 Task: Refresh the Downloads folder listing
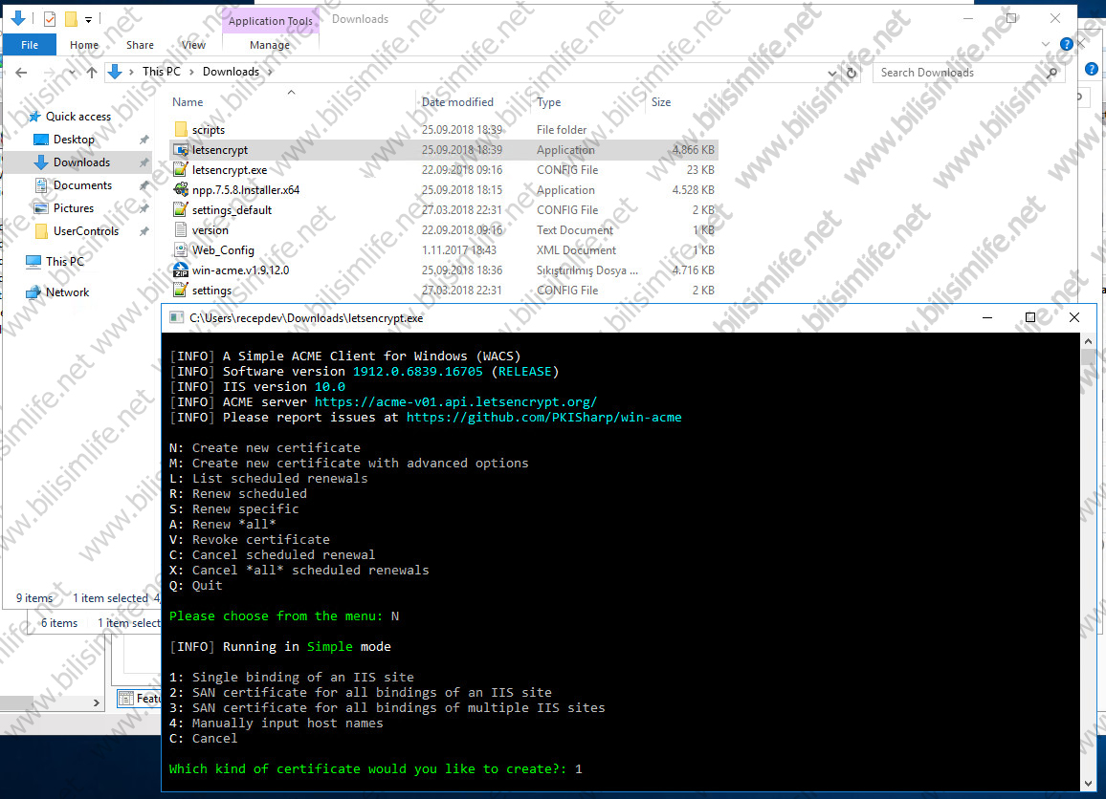point(852,73)
